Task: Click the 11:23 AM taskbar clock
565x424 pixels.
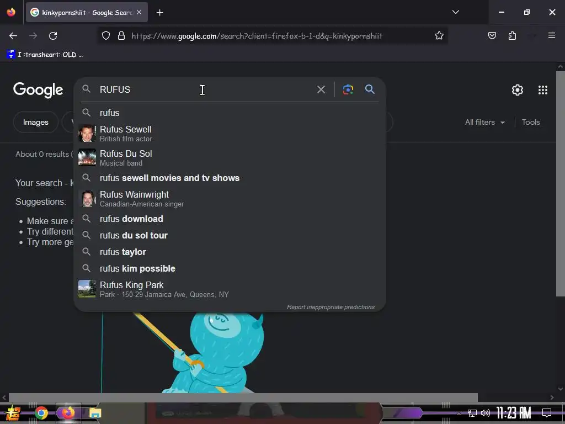Action: [514, 413]
